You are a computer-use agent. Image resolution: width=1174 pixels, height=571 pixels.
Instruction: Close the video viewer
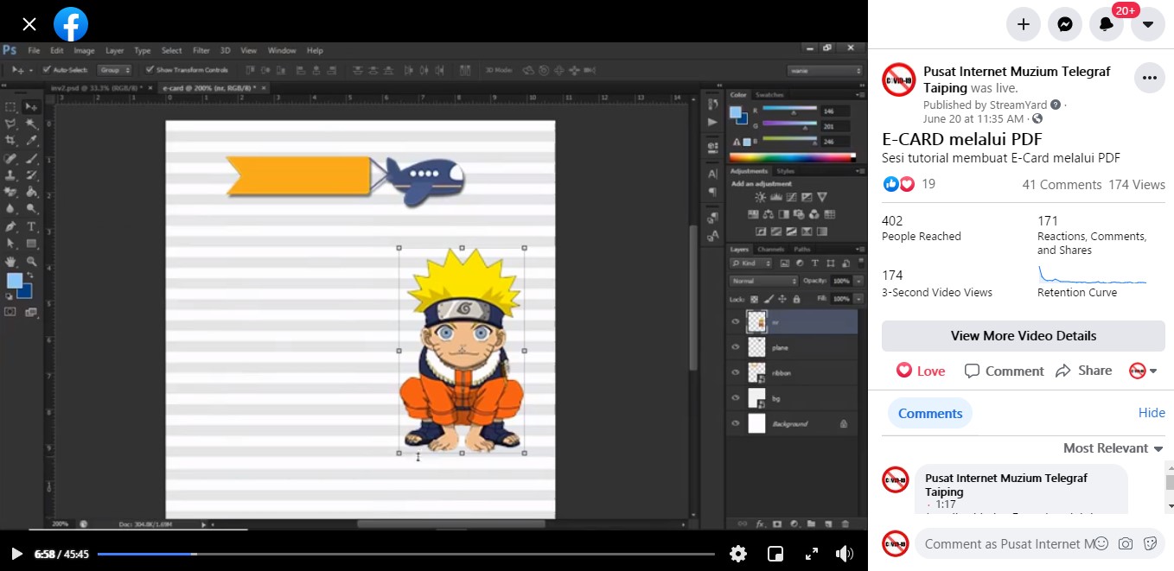pos(29,24)
